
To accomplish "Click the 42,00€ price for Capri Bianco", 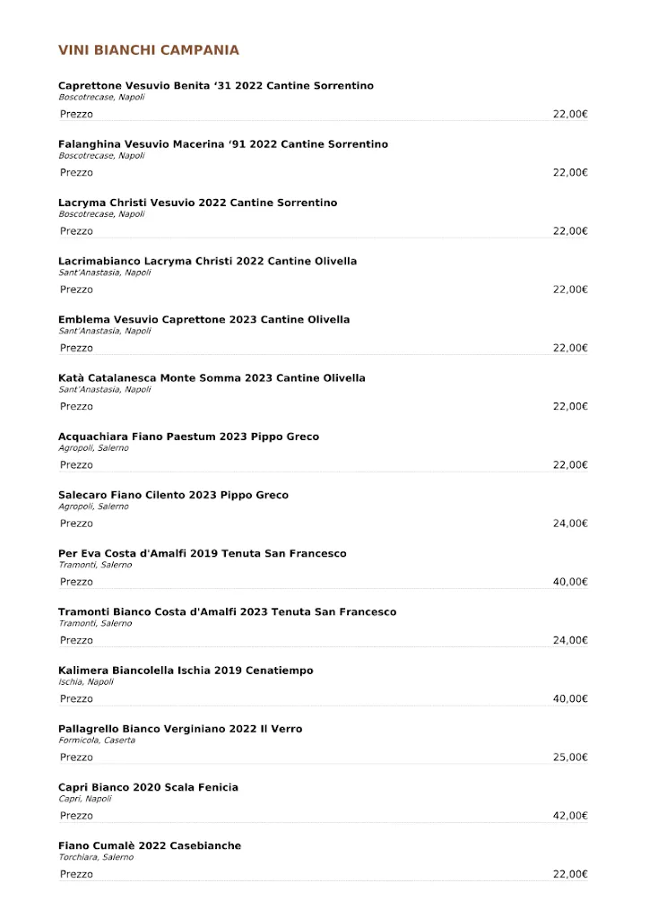I will [x=570, y=816].
